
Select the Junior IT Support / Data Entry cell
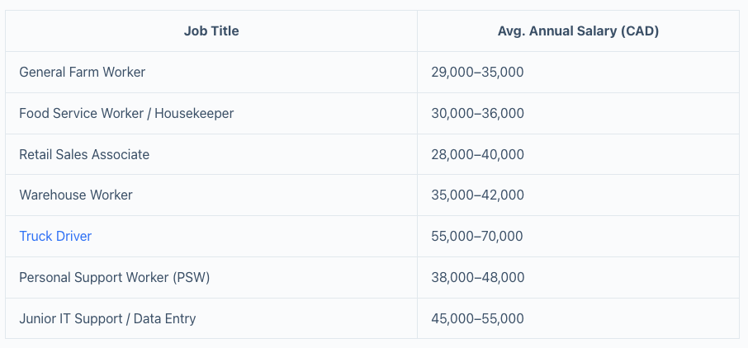click(211, 318)
